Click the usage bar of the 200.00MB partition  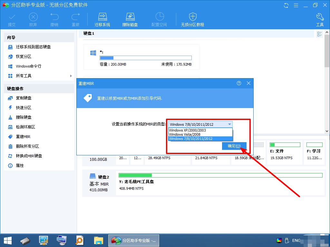(x=146, y=58)
